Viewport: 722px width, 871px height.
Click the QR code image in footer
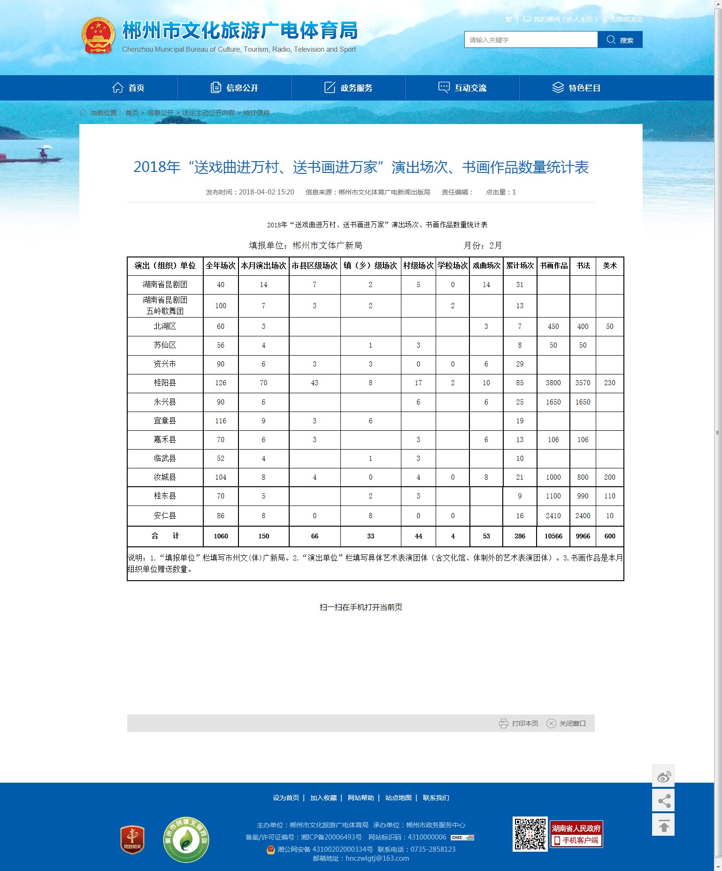(x=530, y=834)
